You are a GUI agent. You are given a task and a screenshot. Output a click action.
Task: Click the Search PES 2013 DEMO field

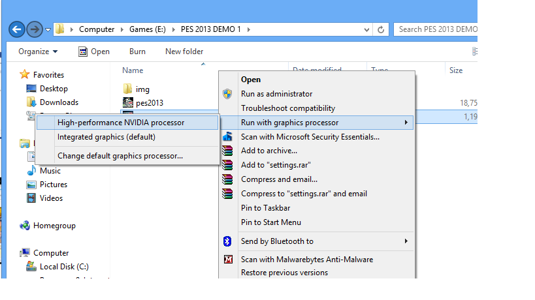pos(436,29)
